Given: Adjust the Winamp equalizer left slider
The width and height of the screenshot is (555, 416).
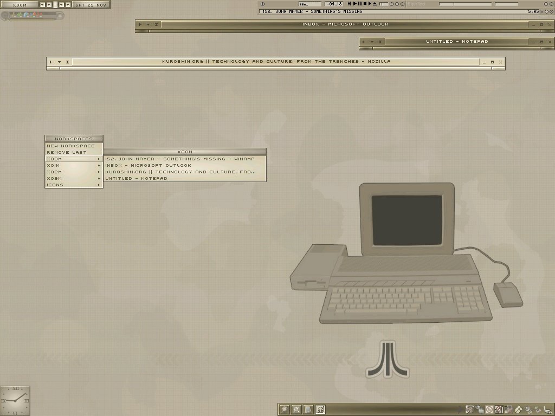Looking at the screenshot, I should tap(465, 4).
